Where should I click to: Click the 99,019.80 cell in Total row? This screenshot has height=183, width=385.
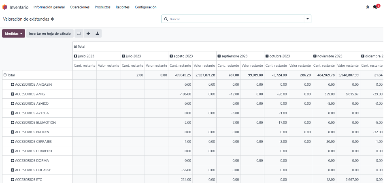click(252, 75)
